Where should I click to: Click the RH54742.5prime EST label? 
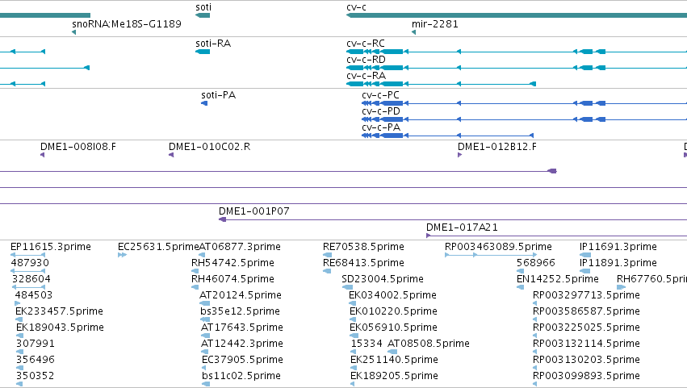point(232,263)
